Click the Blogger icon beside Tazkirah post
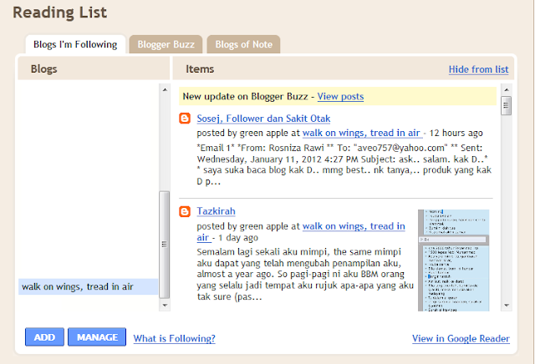This screenshot has height=364, width=535. pyautogui.click(x=185, y=211)
